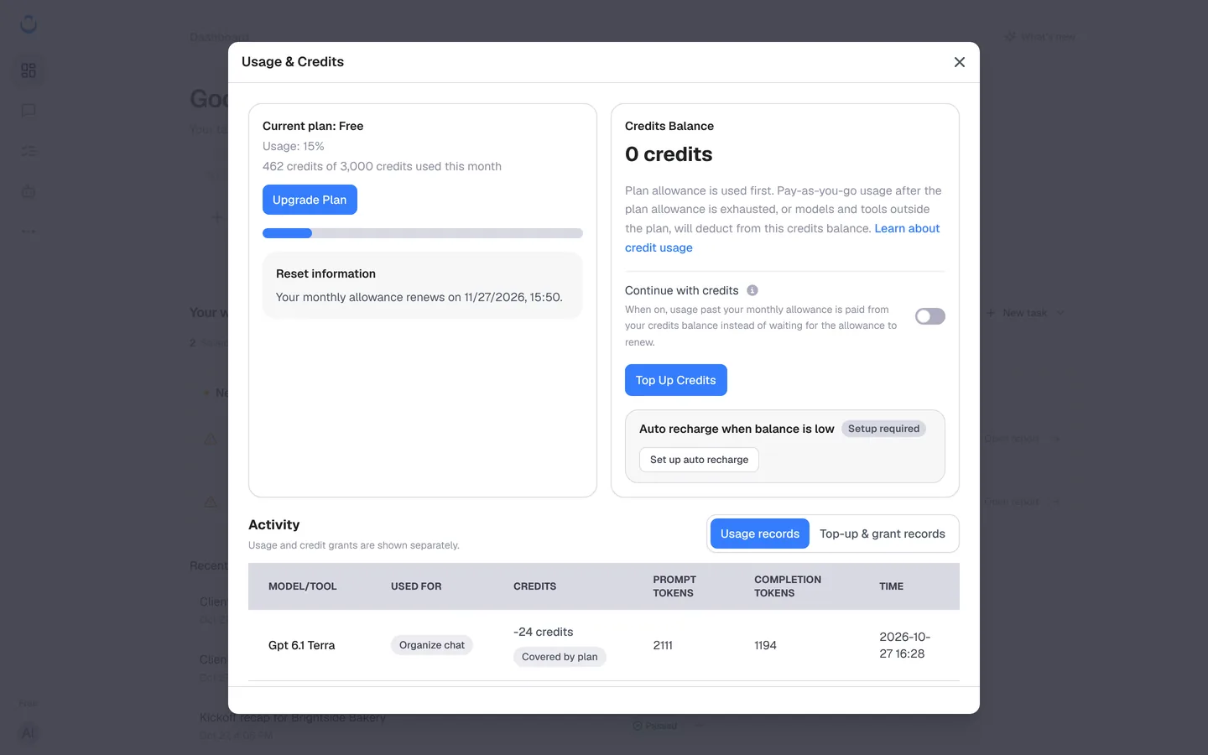Click the Covered by plan badge

click(x=560, y=657)
